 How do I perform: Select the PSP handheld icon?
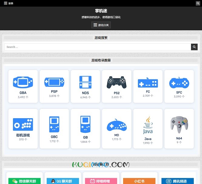point(54,82)
